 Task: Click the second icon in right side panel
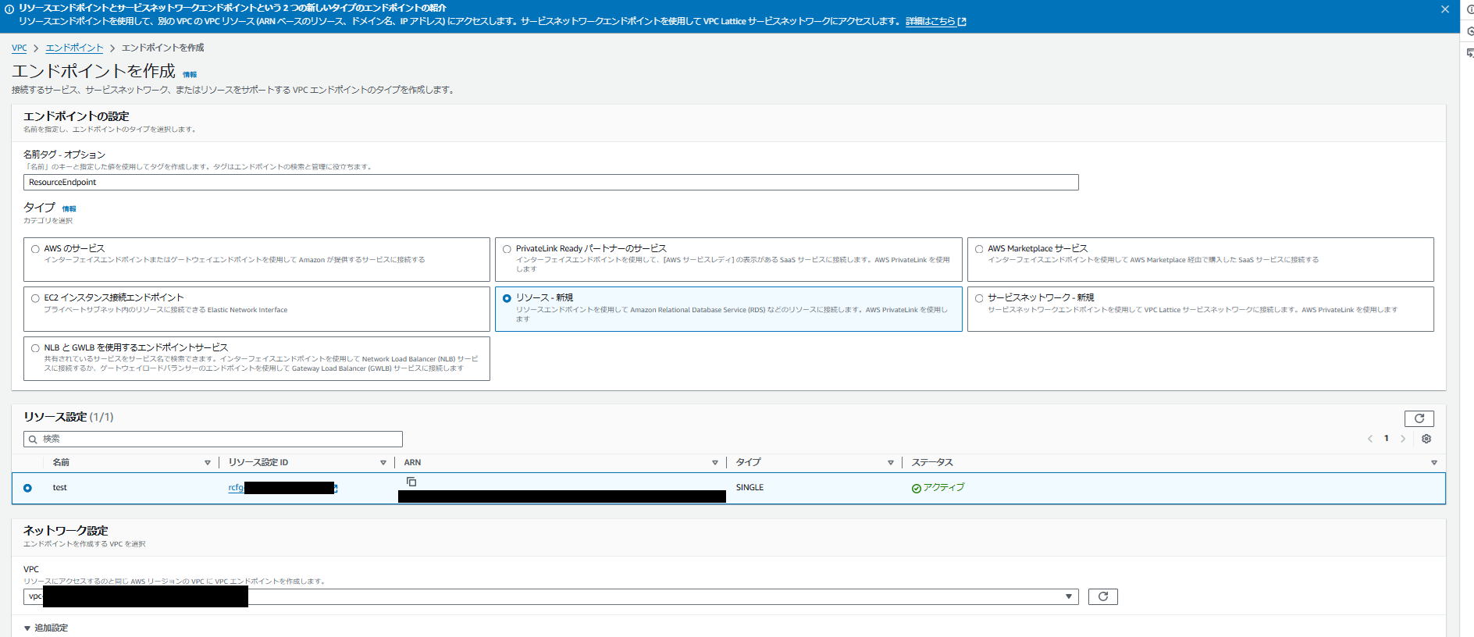pos(1469,31)
